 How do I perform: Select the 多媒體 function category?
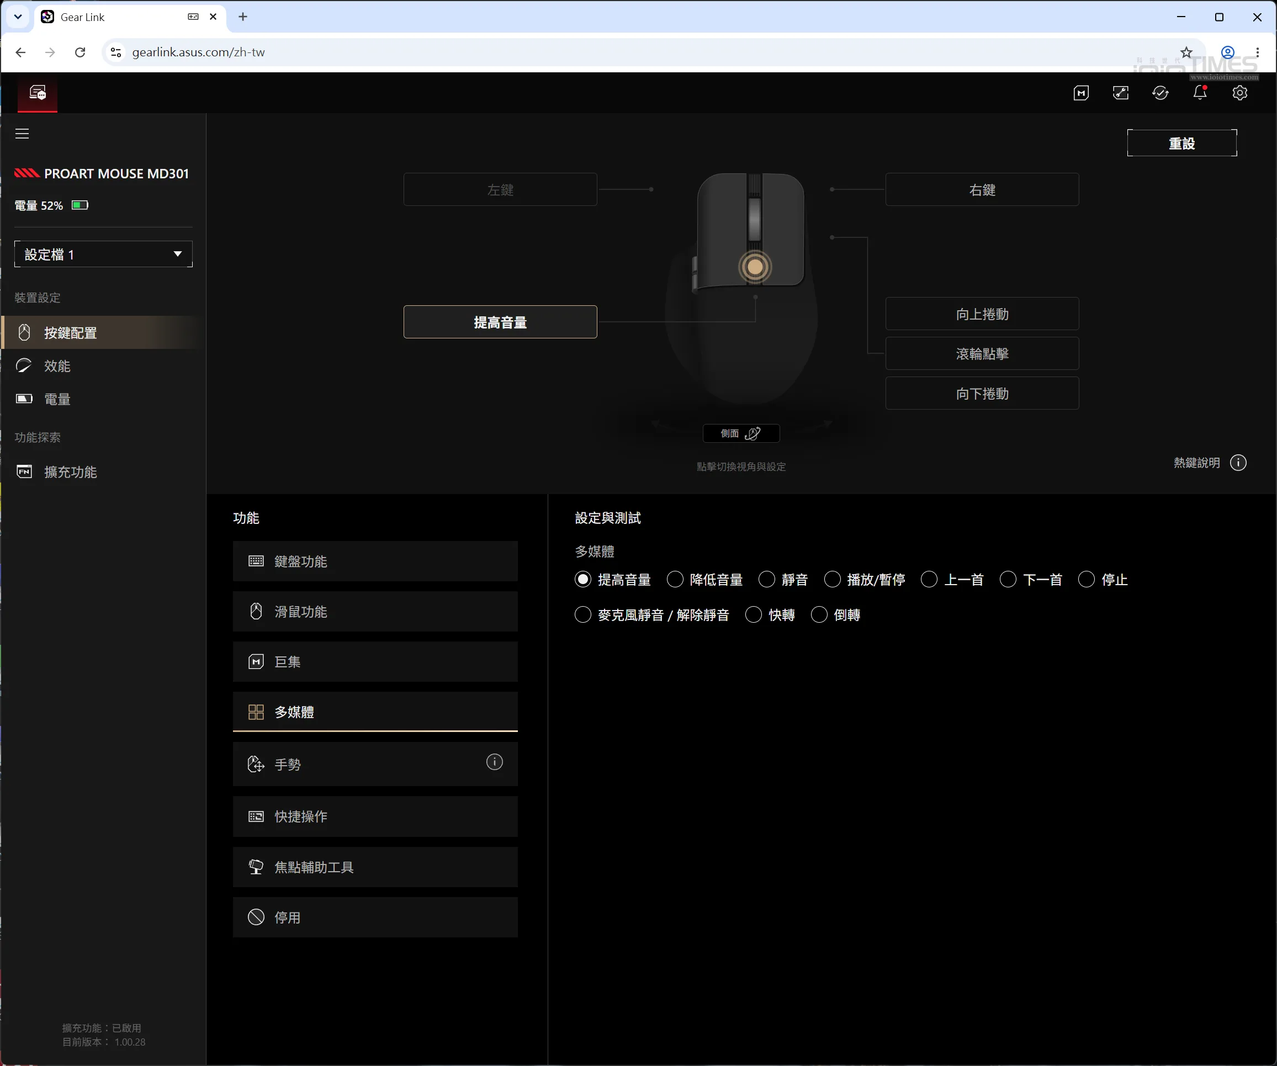pyautogui.click(x=375, y=712)
